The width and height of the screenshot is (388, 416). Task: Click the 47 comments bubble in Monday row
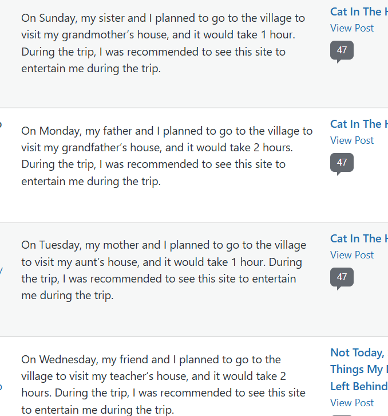(x=342, y=163)
